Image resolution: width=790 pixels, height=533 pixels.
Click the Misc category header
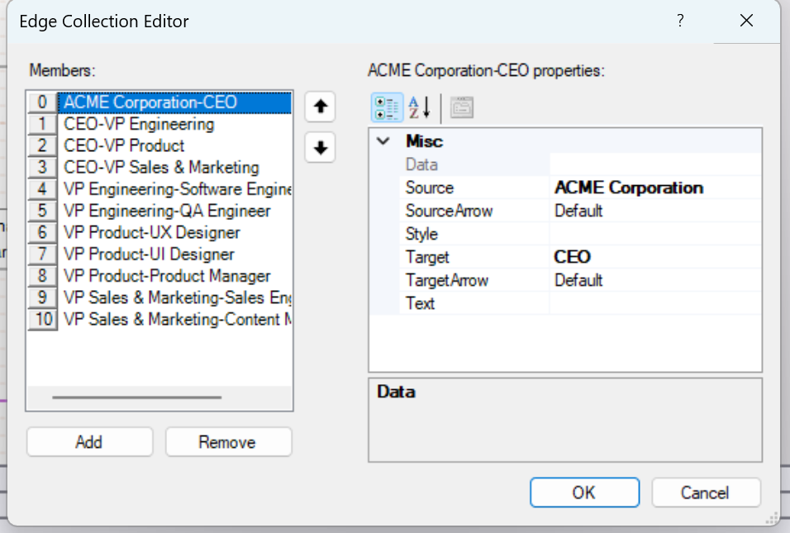(424, 141)
